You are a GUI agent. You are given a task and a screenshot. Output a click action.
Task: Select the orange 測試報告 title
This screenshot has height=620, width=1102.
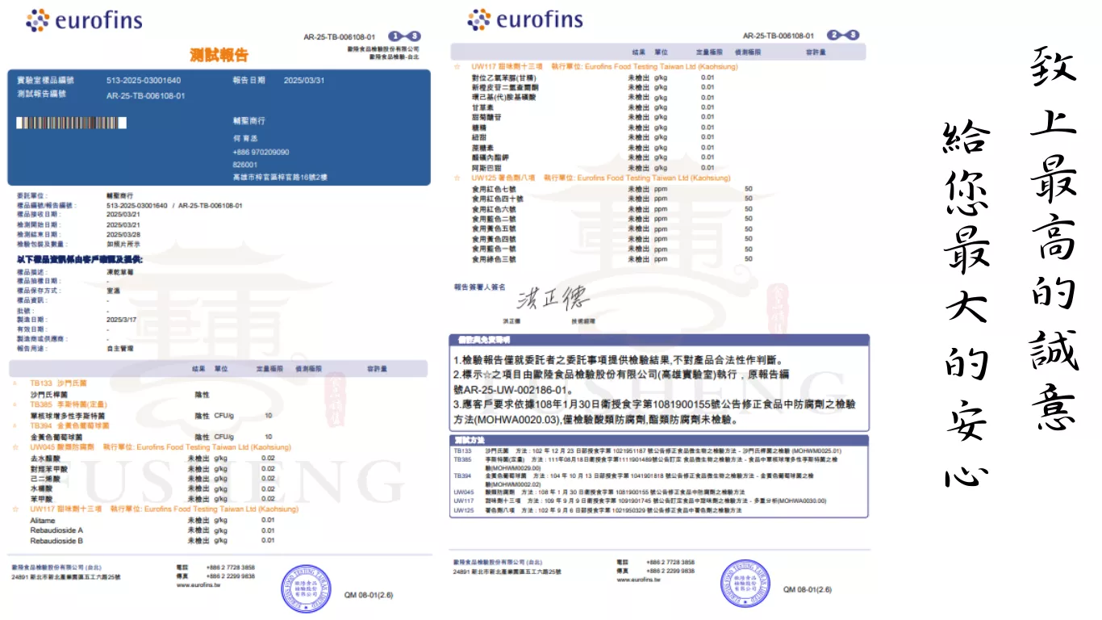click(219, 55)
